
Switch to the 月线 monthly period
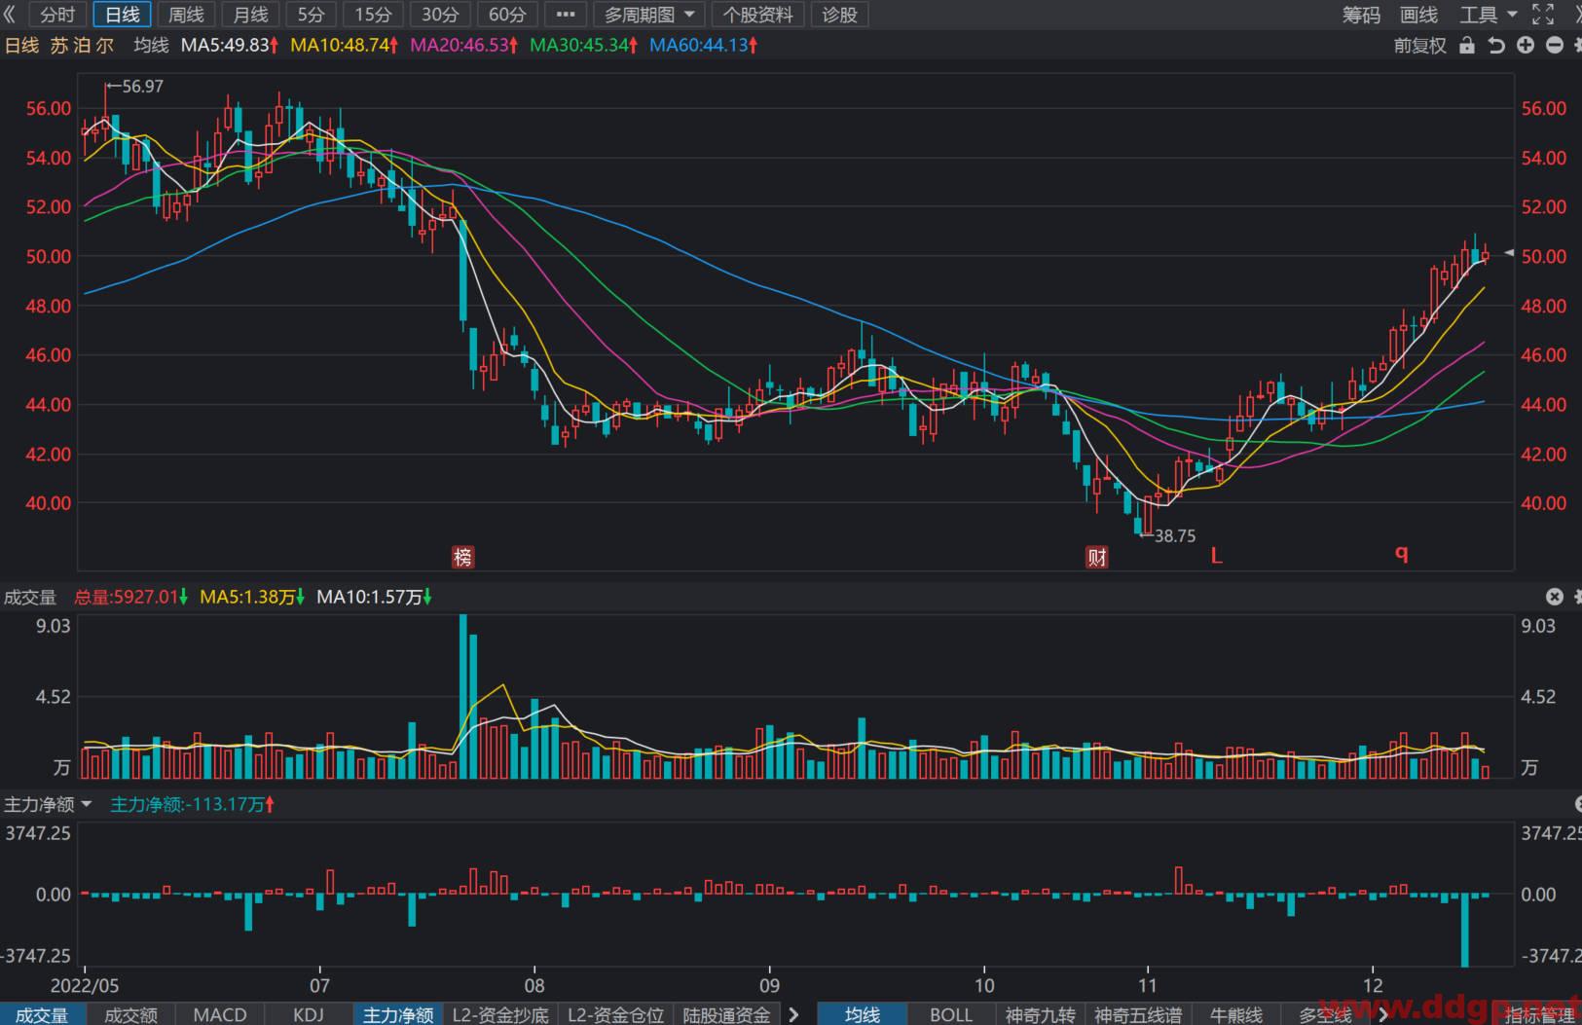tap(250, 15)
